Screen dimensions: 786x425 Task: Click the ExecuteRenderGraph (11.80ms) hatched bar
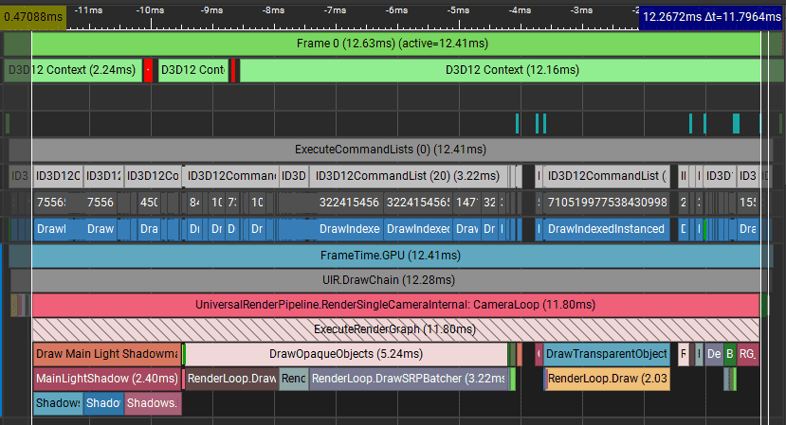click(396, 329)
